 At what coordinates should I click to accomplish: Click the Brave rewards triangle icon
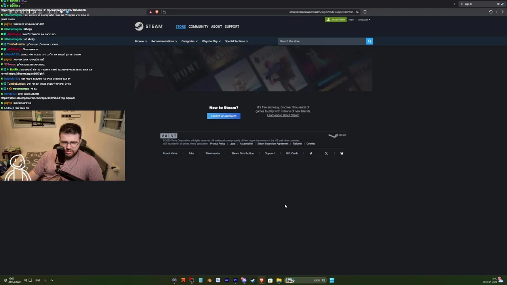click(151, 12)
